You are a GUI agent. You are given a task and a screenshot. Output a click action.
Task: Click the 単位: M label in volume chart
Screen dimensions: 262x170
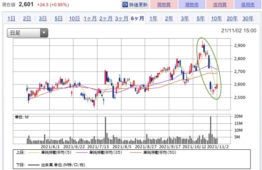pyautogui.click(x=22, y=117)
